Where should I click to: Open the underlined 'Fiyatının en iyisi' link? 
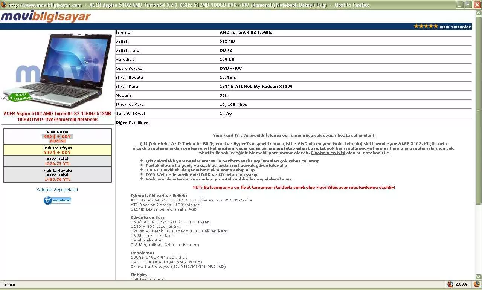click(328, 153)
